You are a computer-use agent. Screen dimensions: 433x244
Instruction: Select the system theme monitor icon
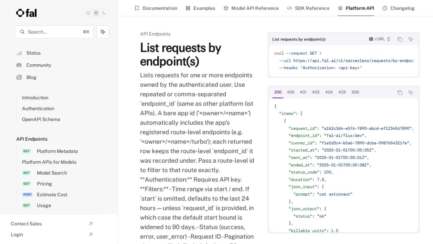(88, 13)
